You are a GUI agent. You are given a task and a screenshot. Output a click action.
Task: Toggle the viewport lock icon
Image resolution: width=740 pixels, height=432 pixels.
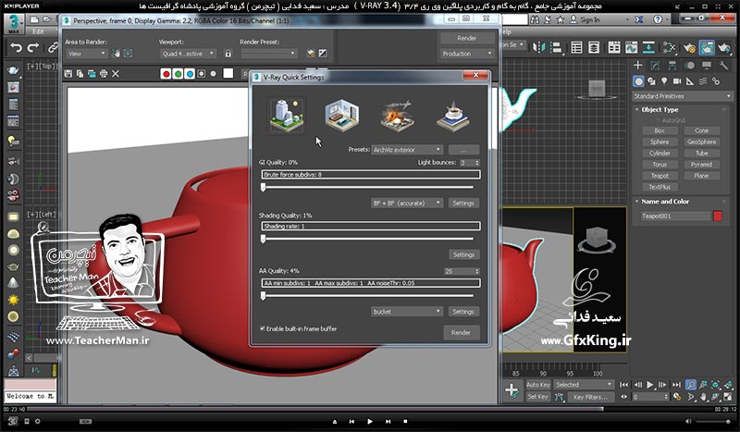tap(228, 54)
